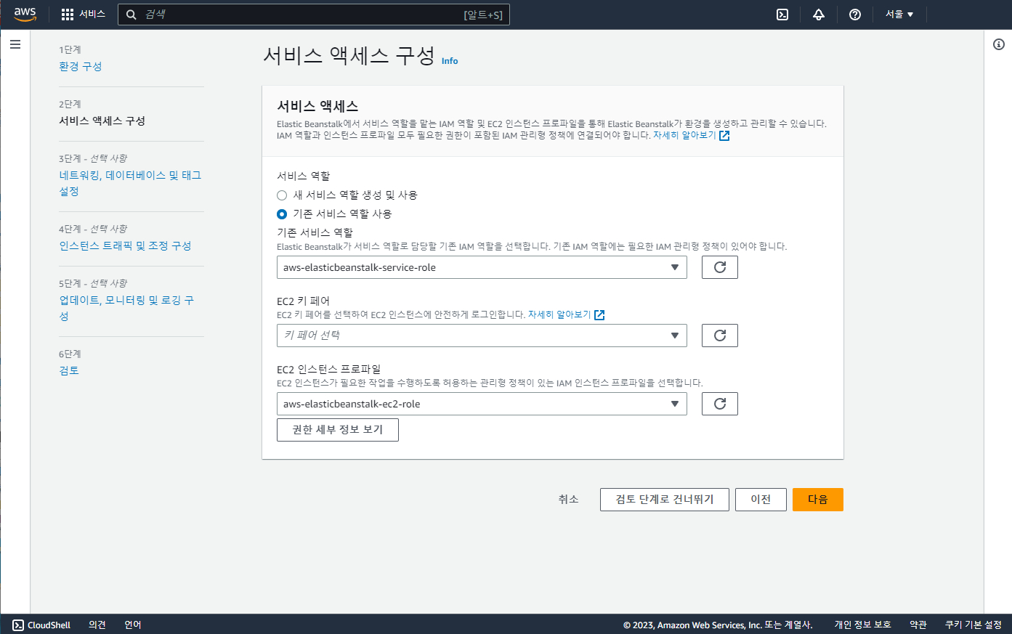Go to step 1 environment configuration
The image size is (1012, 634).
point(81,66)
